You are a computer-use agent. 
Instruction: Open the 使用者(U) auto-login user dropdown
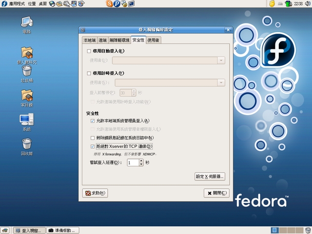pos(221,60)
